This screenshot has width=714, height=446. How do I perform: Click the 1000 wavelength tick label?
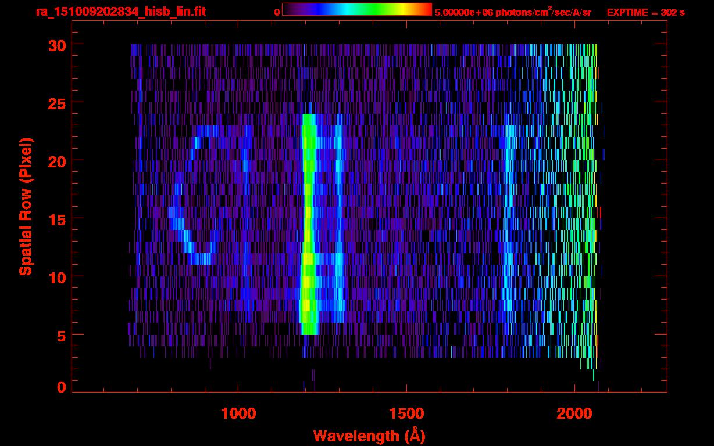pos(238,413)
